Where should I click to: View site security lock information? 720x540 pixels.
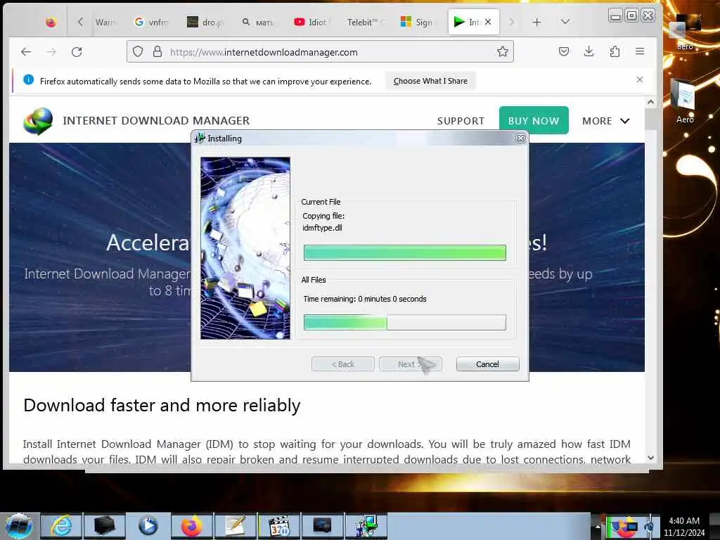tap(157, 51)
